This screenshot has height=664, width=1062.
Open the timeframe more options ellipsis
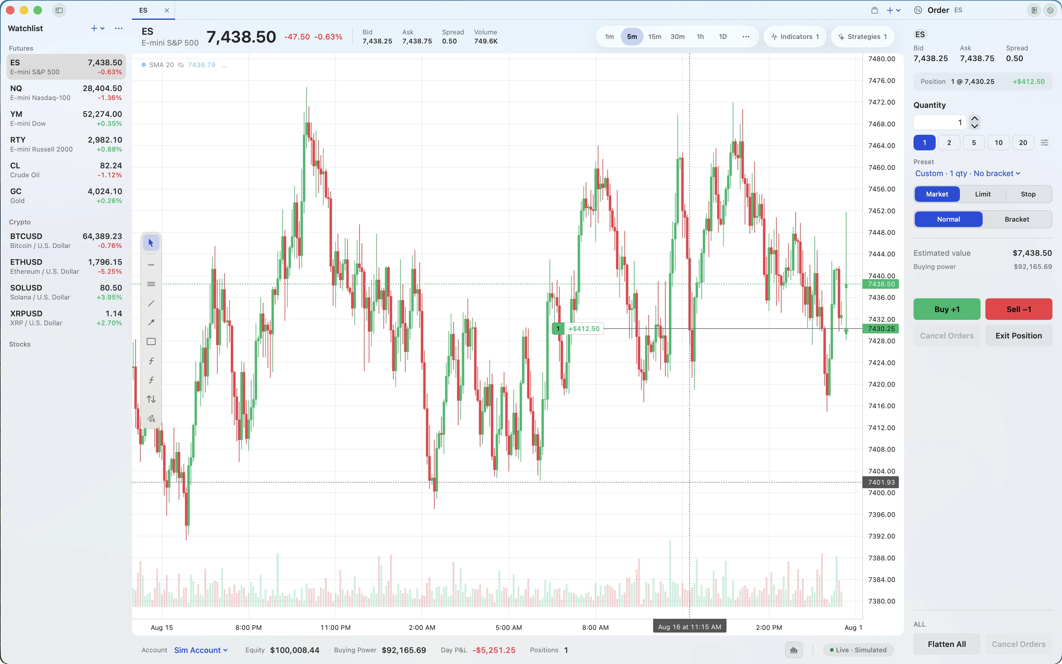coord(746,37)
